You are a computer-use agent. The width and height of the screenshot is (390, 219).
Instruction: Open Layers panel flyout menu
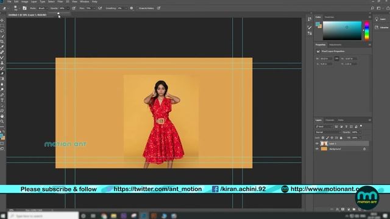370,120
